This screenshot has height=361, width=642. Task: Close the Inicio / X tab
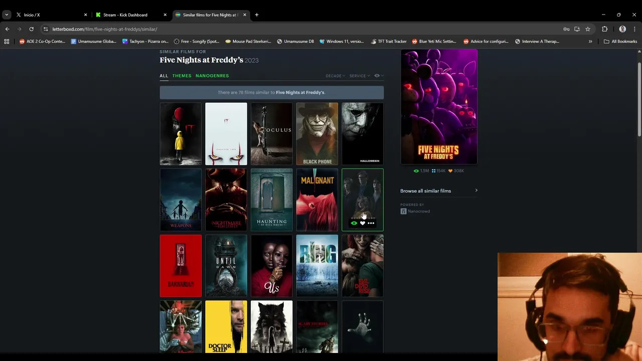(85, 15)
